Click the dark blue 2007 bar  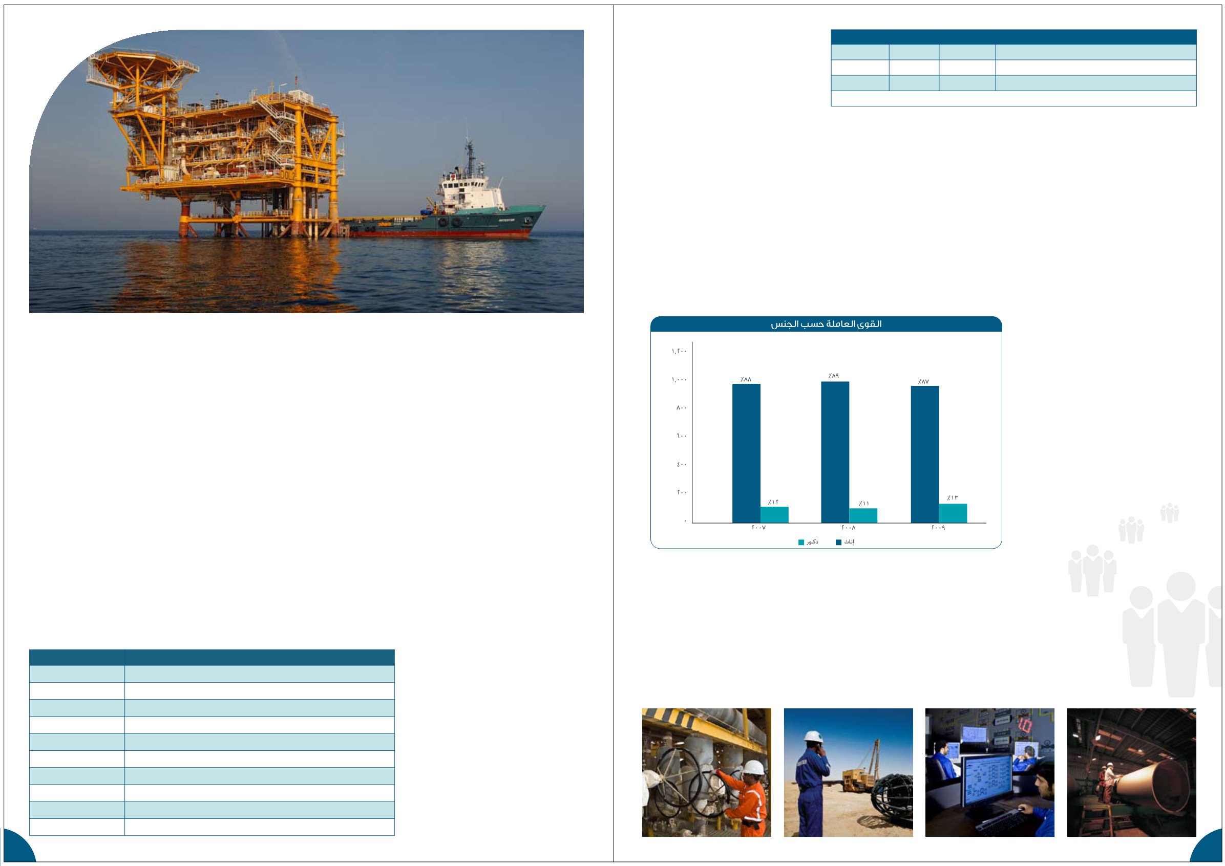pyautogui.click(x=746, y=453)
